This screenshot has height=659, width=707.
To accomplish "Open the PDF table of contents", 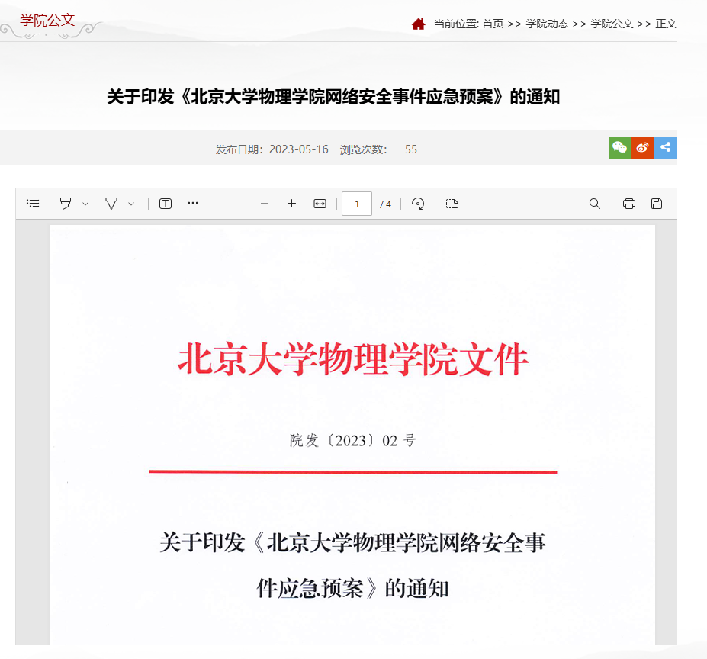I will point(33,204).
